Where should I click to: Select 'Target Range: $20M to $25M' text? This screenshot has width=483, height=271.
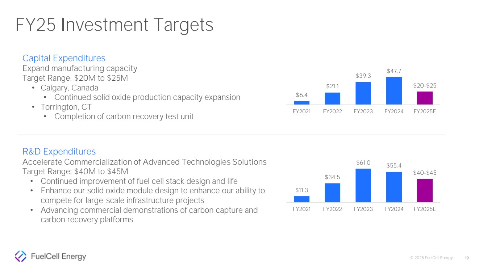pos(75,78)
